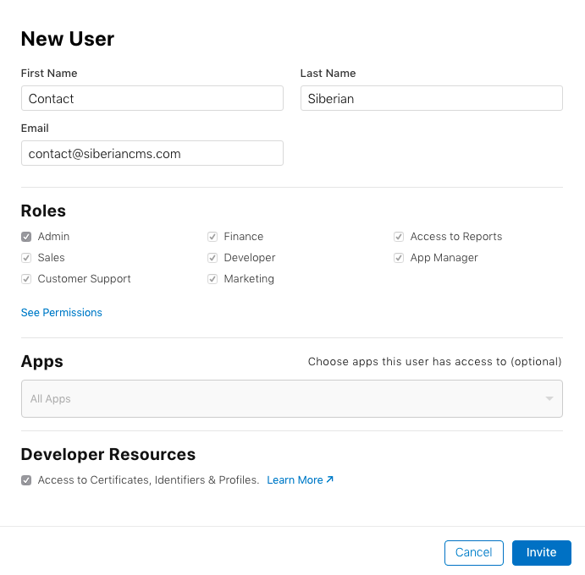Toggle the App Manager role checkbox
The height and width of the screenshot is (575, 585).
tap(399, 258)
